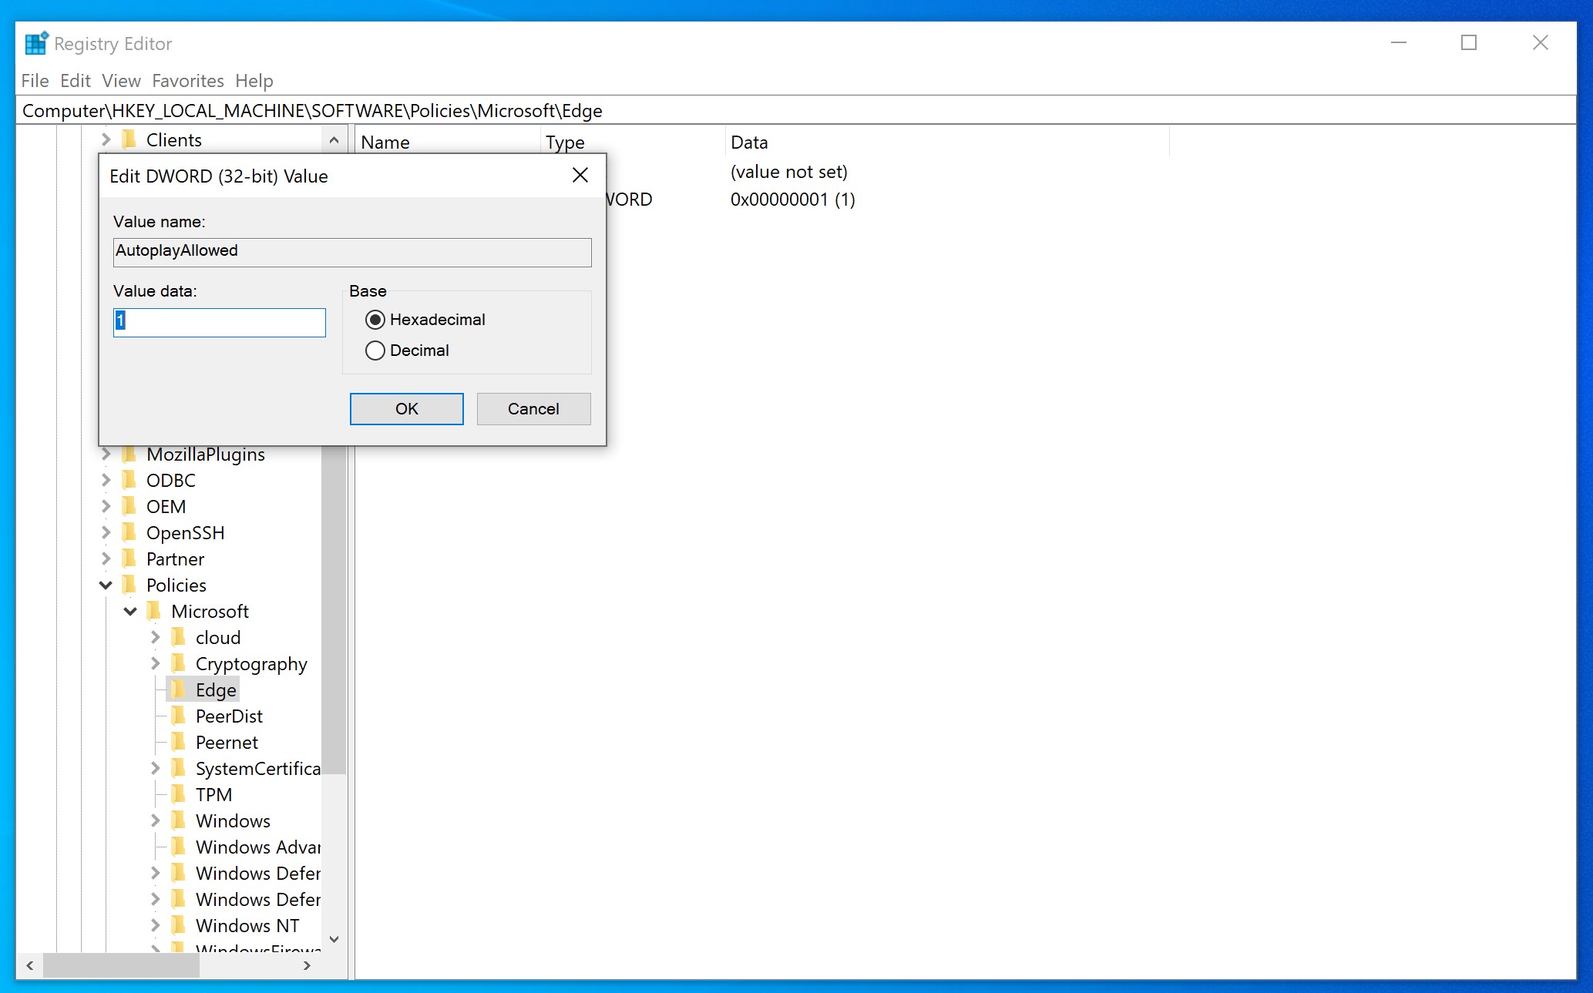Click the tree vertical scrollbar thumb
The height and width of the screenshot is (993, 1593).
(334, 609)
